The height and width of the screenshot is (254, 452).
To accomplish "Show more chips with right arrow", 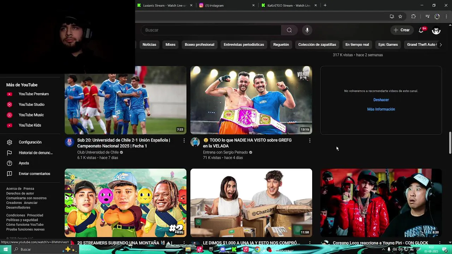I will pyautogui.click(x=440, y=44).
